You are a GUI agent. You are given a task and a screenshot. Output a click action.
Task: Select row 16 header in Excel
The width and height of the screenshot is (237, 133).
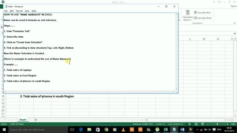pos(3,96)
